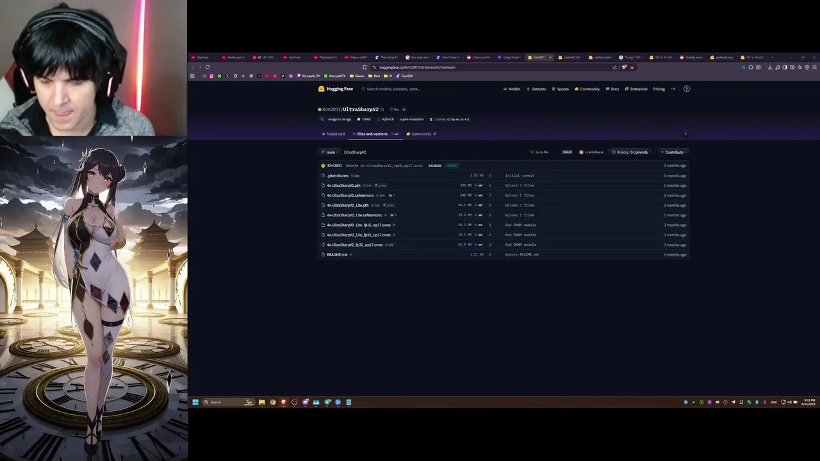Open the main branch dropdown
Image resolution: width=820 pixels, height=461 pixels.
tap(329, 152)
